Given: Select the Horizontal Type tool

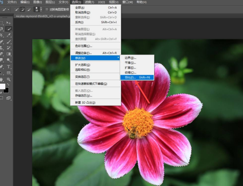Looking at the screenshot, I should (9, 67).
